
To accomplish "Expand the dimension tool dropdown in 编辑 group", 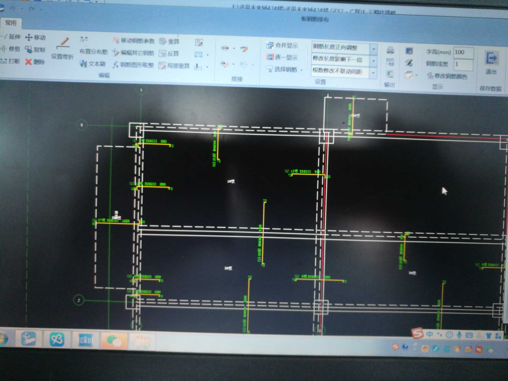I will [x=208, y=55].
